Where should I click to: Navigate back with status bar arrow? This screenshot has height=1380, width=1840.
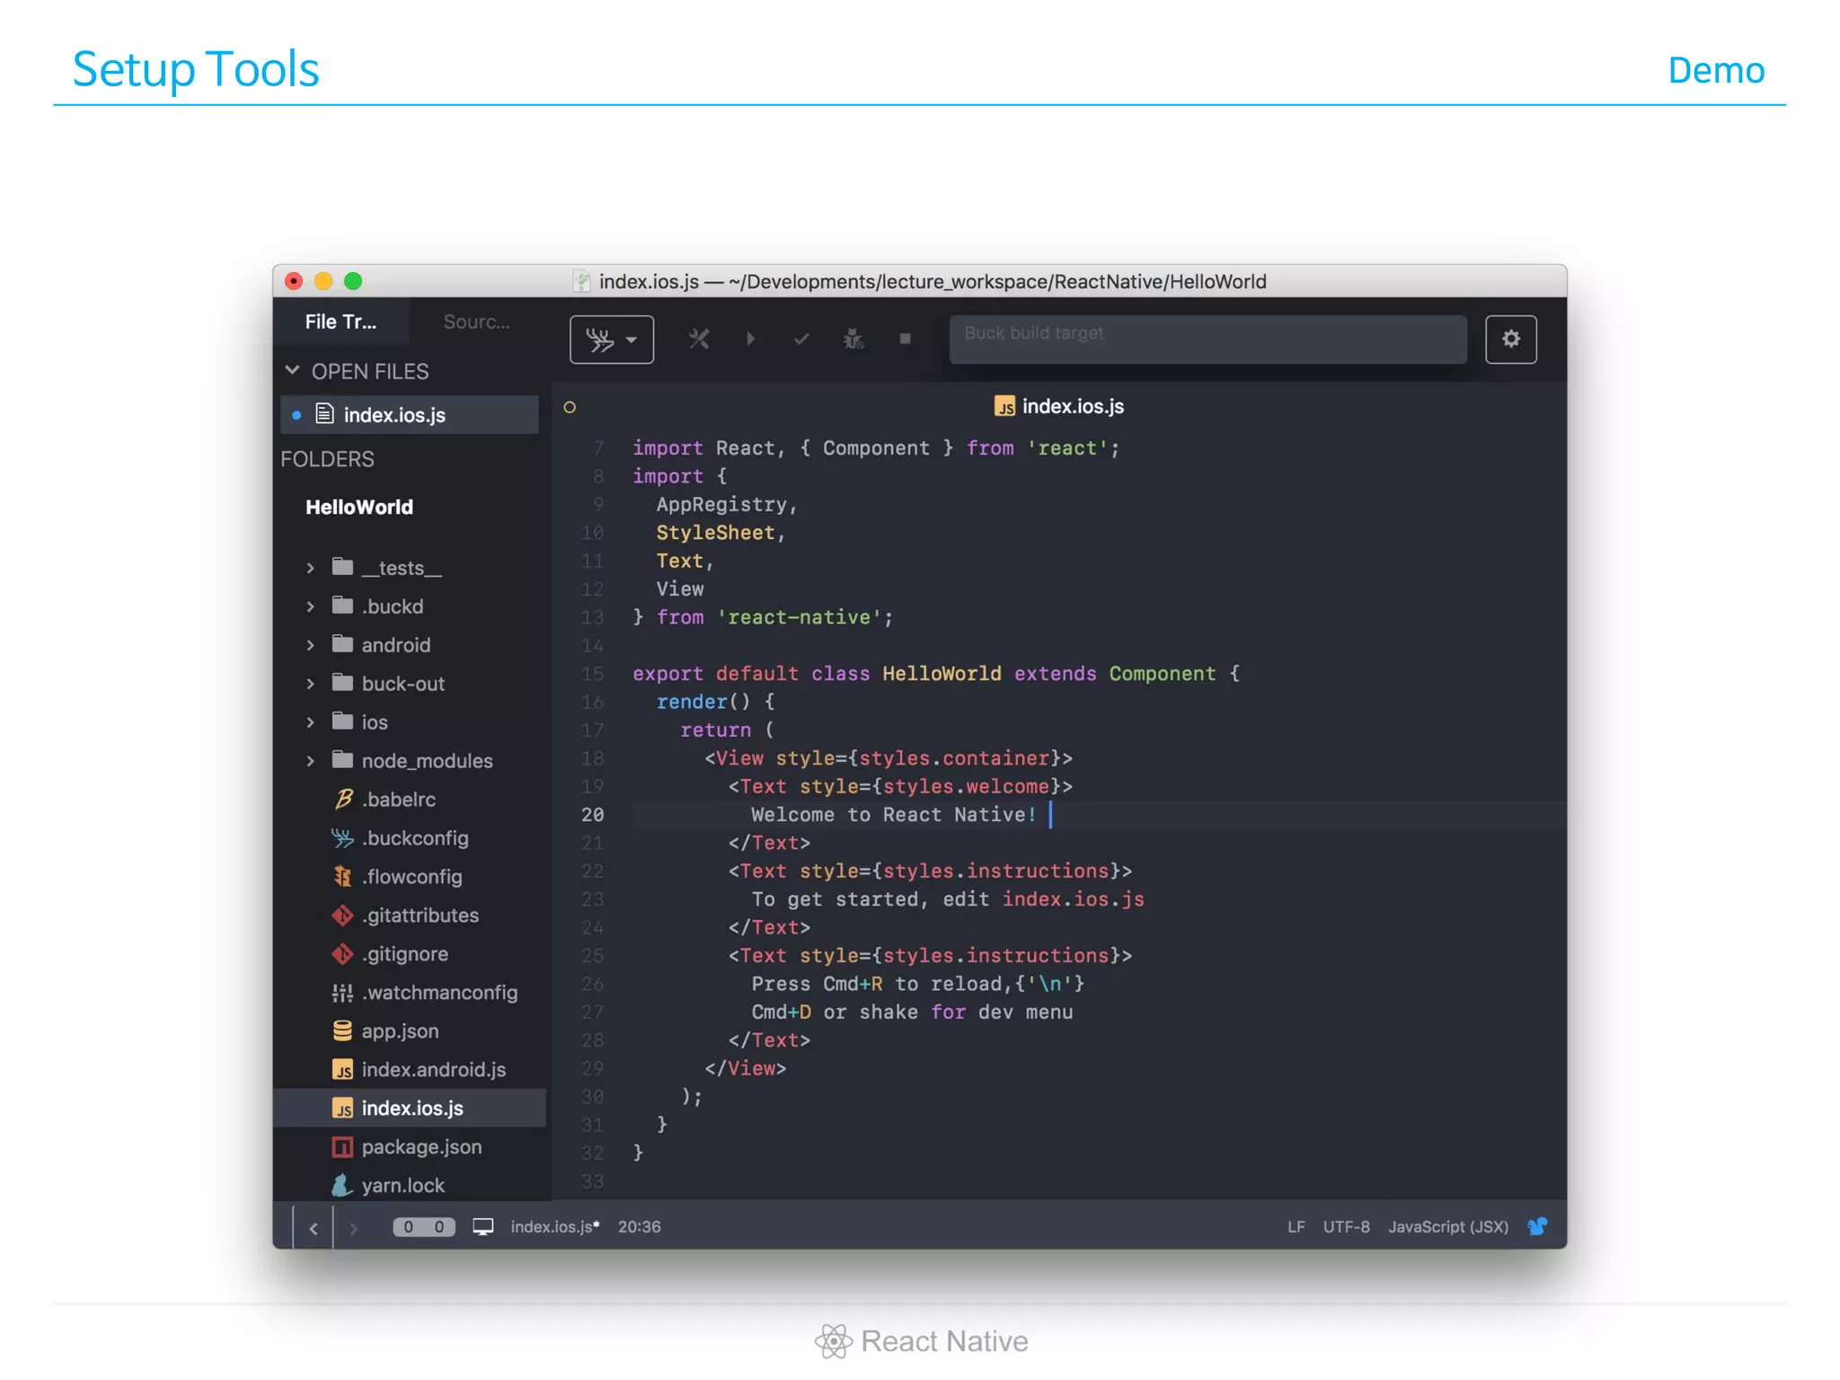pyautogui.click(x=313, y=1227)
